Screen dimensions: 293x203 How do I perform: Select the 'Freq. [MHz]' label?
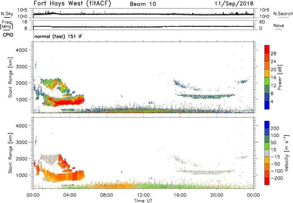(x=7, y=25)
